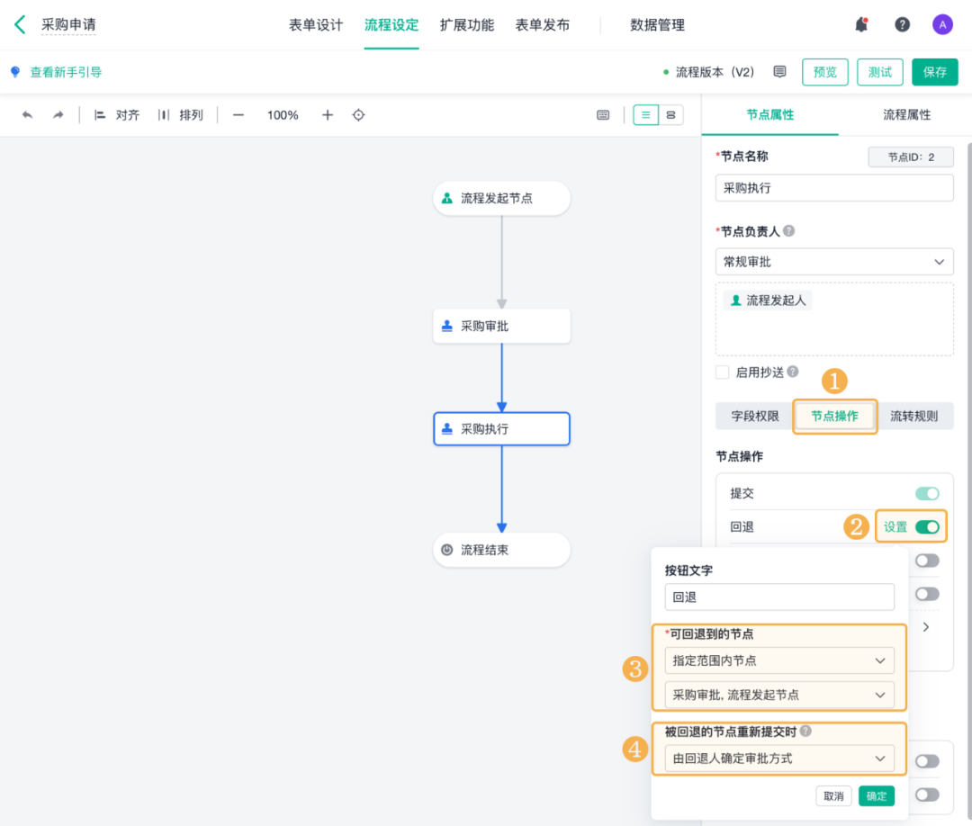Click the 预览 button
Screen dimensions: 972x826
click(824, 72)
